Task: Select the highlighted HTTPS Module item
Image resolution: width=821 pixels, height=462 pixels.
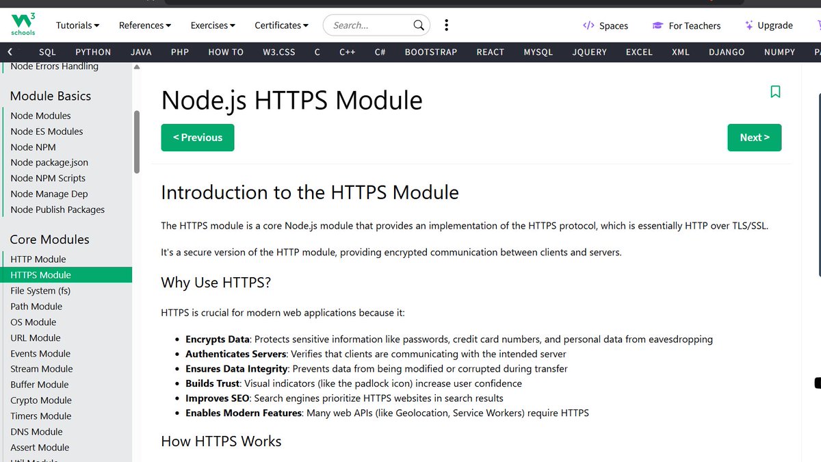Action: click(66, 275)
